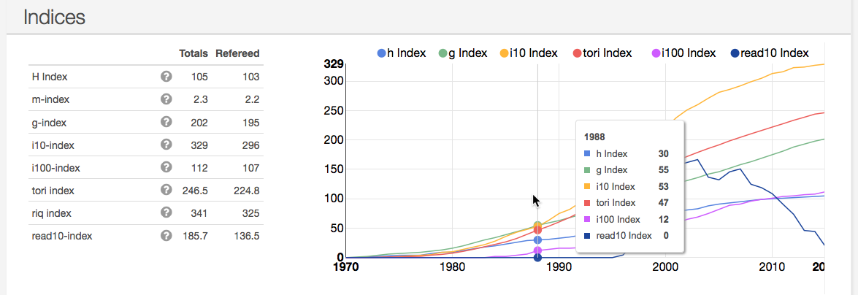Click the i100 Index point at 1988
This screenshot has width=858, height=295.
click(538, 250)
